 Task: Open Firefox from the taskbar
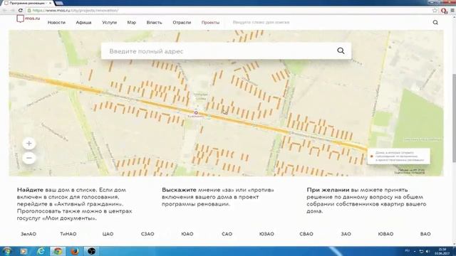tap(75, 251)
